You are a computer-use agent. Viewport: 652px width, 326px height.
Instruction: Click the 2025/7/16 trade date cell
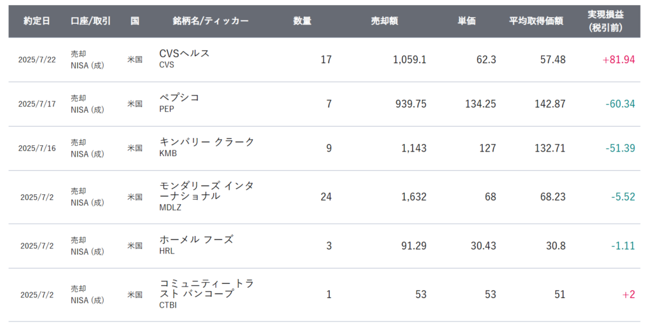click(x=37, y=148)
